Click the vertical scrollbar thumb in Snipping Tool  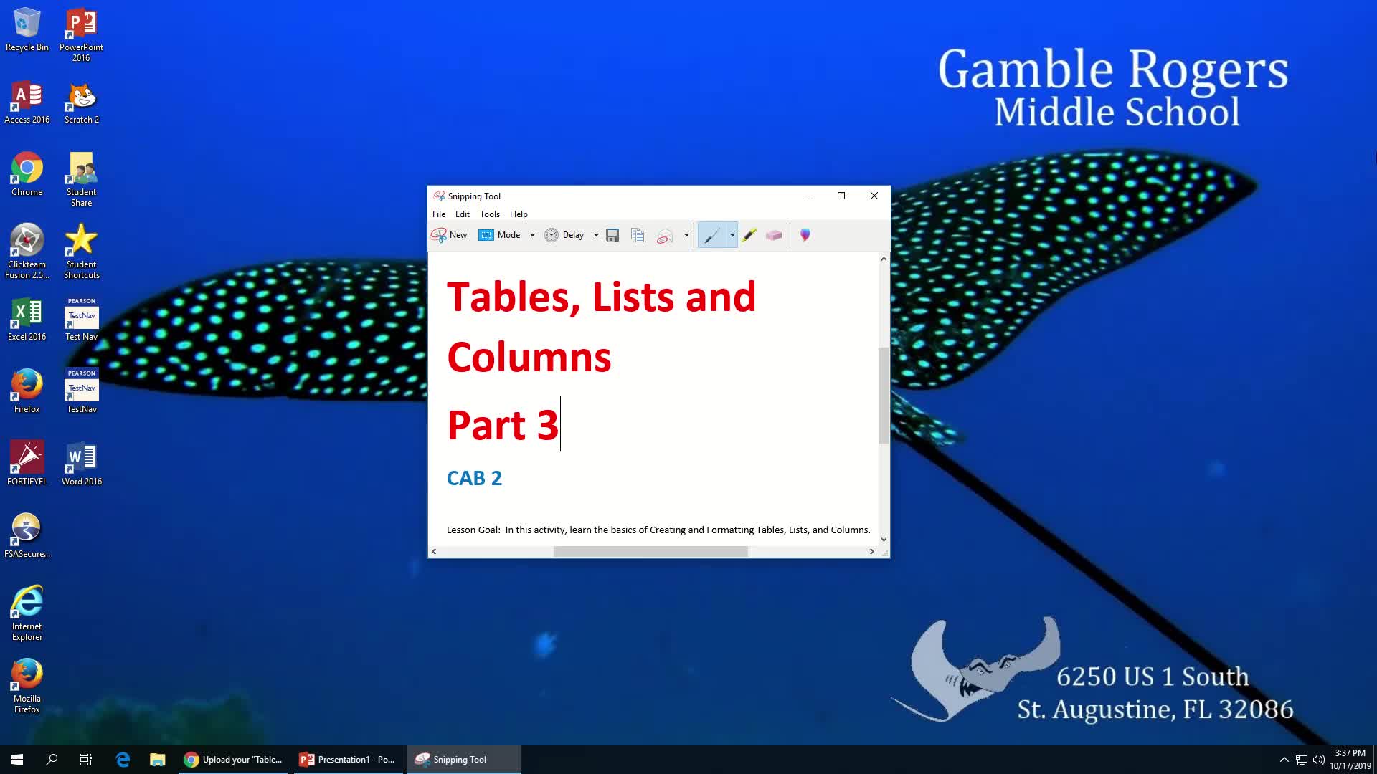(884, 396)
